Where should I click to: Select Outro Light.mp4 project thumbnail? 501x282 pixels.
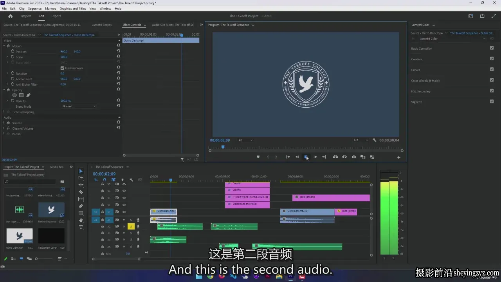click(x=20, y=236)
